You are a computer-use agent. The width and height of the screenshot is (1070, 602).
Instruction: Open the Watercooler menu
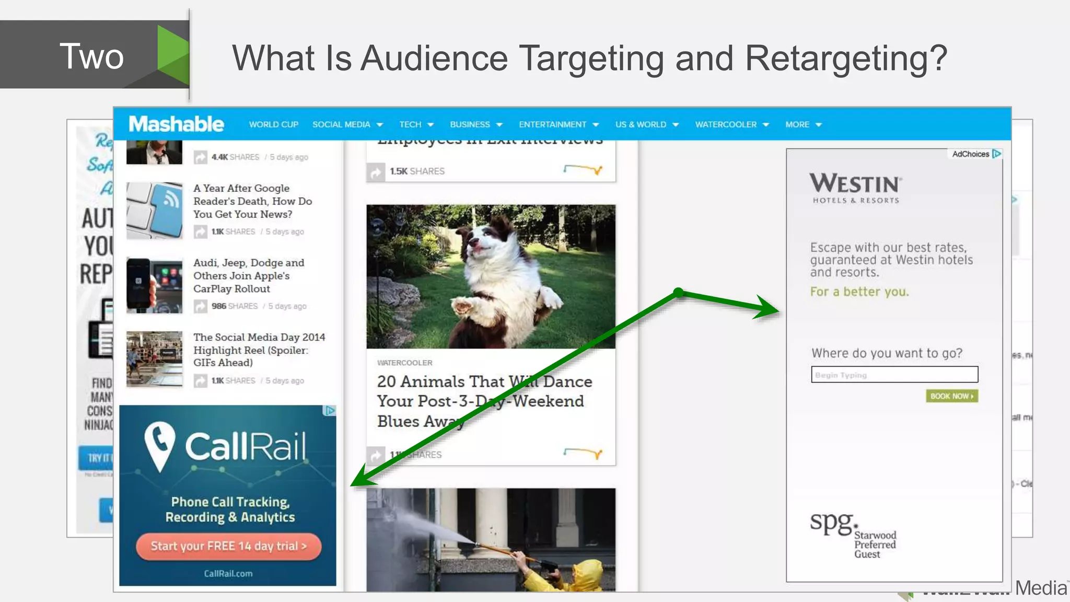(726, 124)
